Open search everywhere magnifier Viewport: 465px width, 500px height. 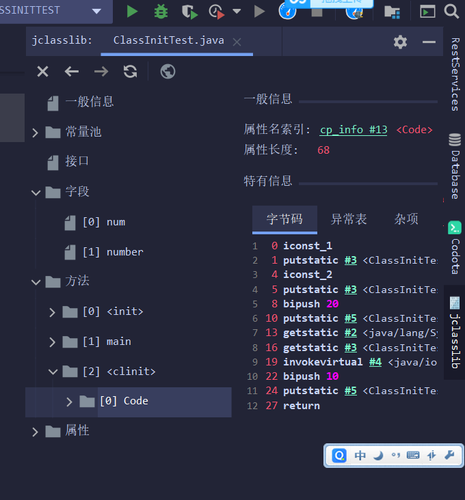click(x=451, y=12)
